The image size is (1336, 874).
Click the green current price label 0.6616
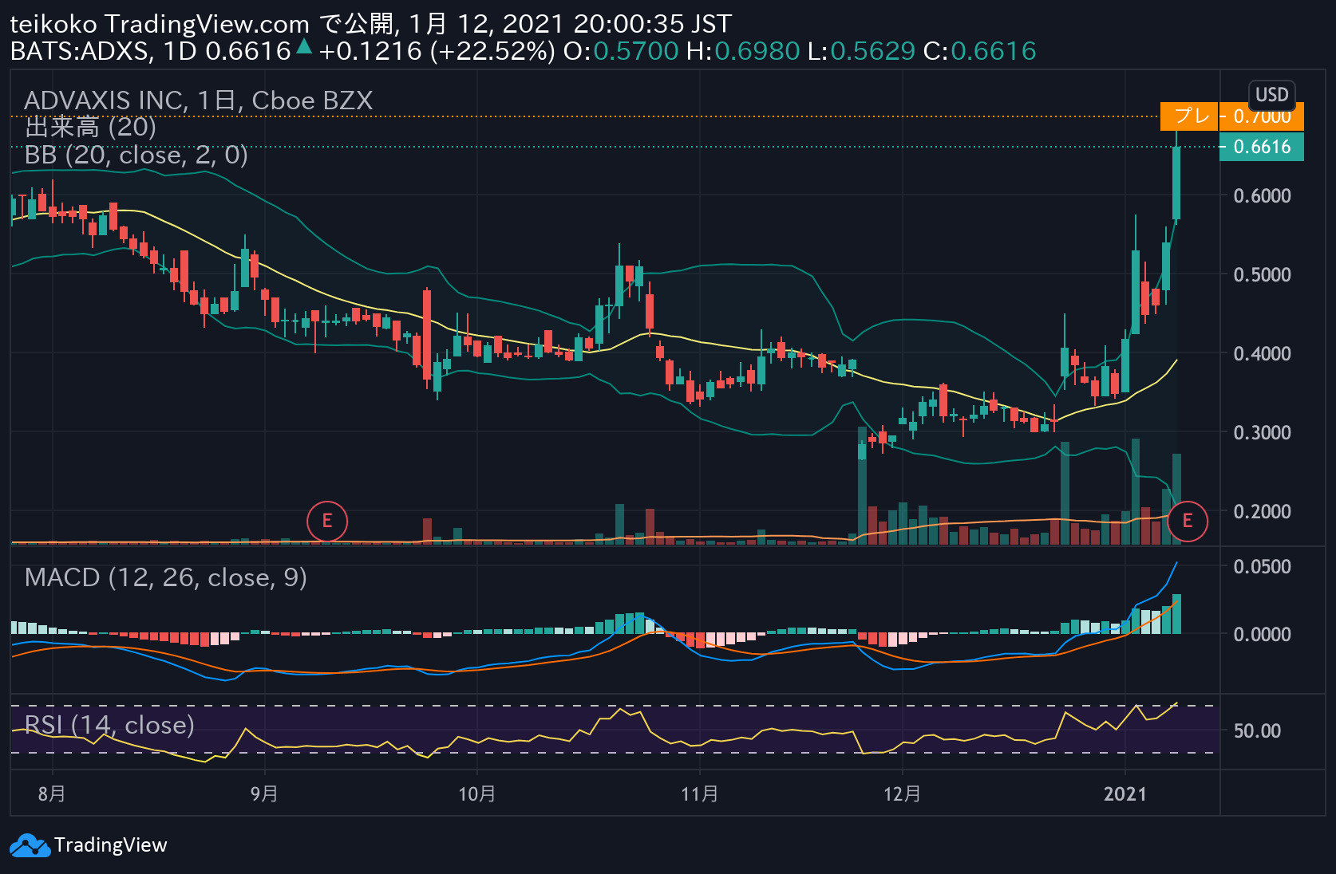tap(1262, 147)
